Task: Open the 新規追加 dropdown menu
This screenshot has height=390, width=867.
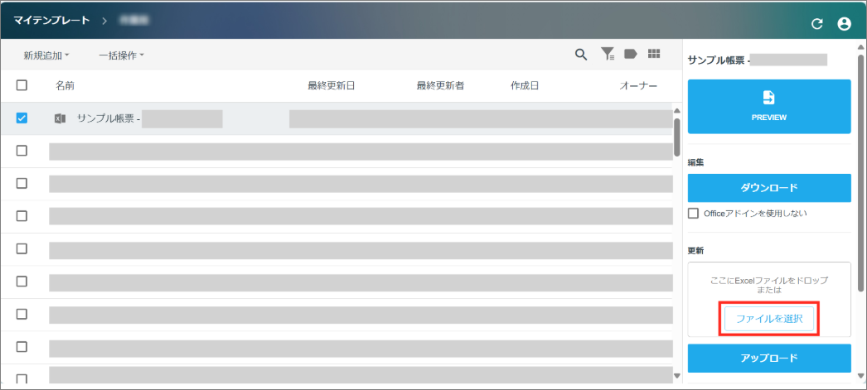Action: (x=46, y=55)
